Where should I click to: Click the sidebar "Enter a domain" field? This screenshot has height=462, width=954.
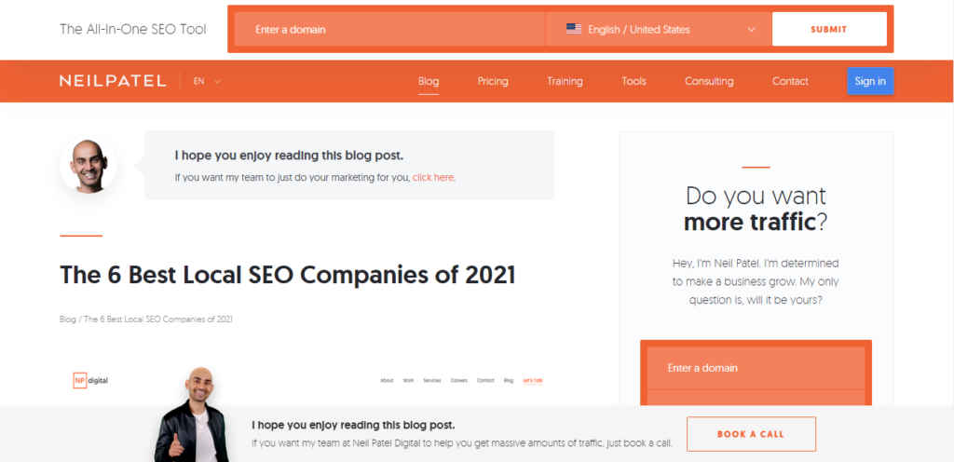tap(756, 368)
